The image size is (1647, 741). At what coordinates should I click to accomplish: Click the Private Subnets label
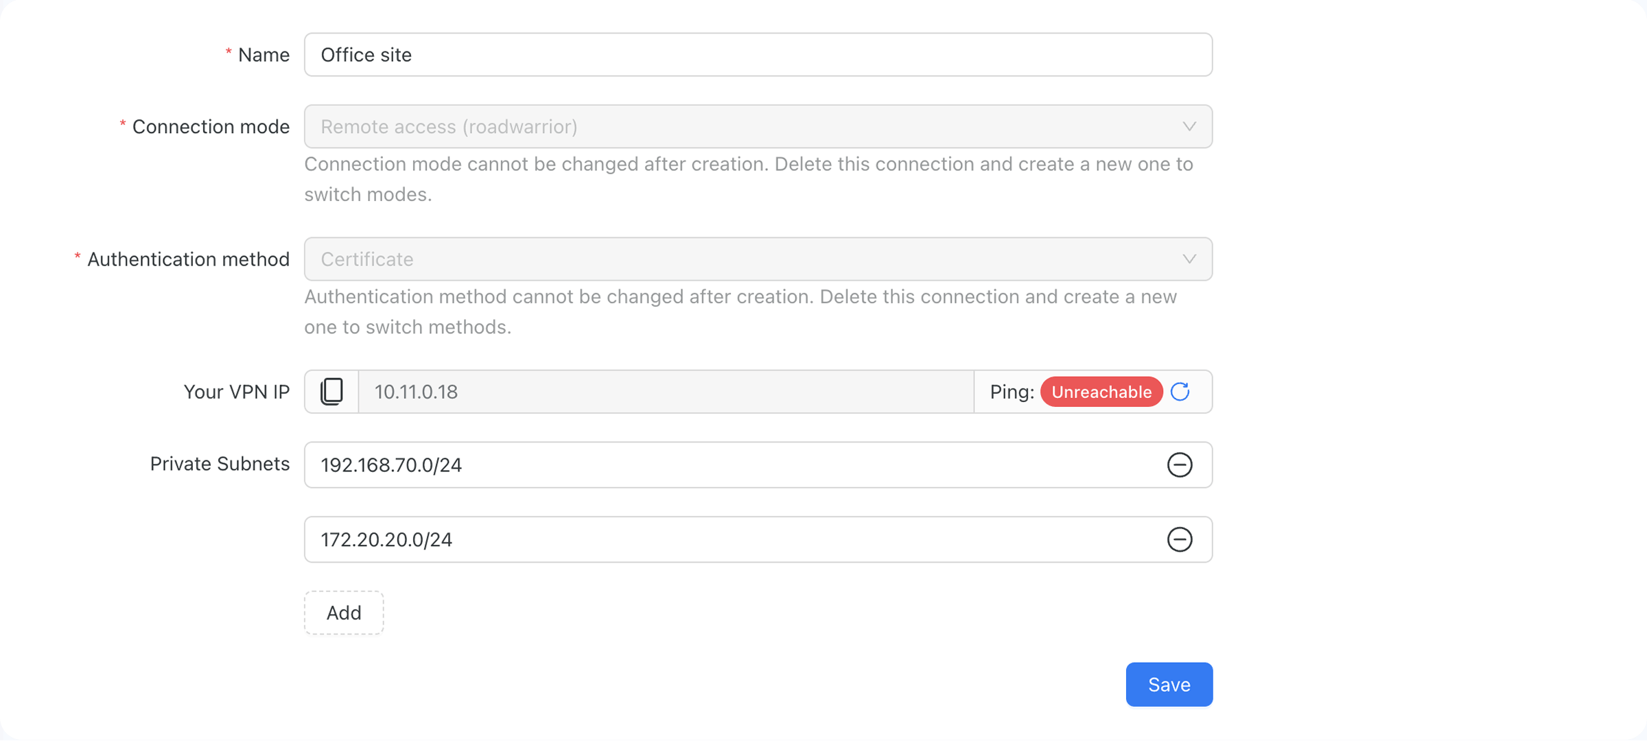pos(220,464)
